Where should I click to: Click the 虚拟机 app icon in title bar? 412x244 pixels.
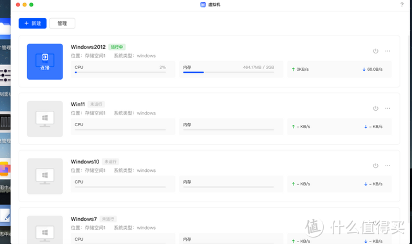pos(203,5)
